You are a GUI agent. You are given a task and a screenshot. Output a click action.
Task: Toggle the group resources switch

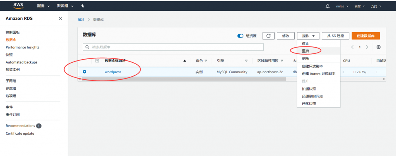240,36
